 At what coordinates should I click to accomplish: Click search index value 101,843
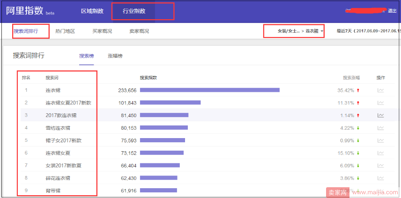(127, 103)
